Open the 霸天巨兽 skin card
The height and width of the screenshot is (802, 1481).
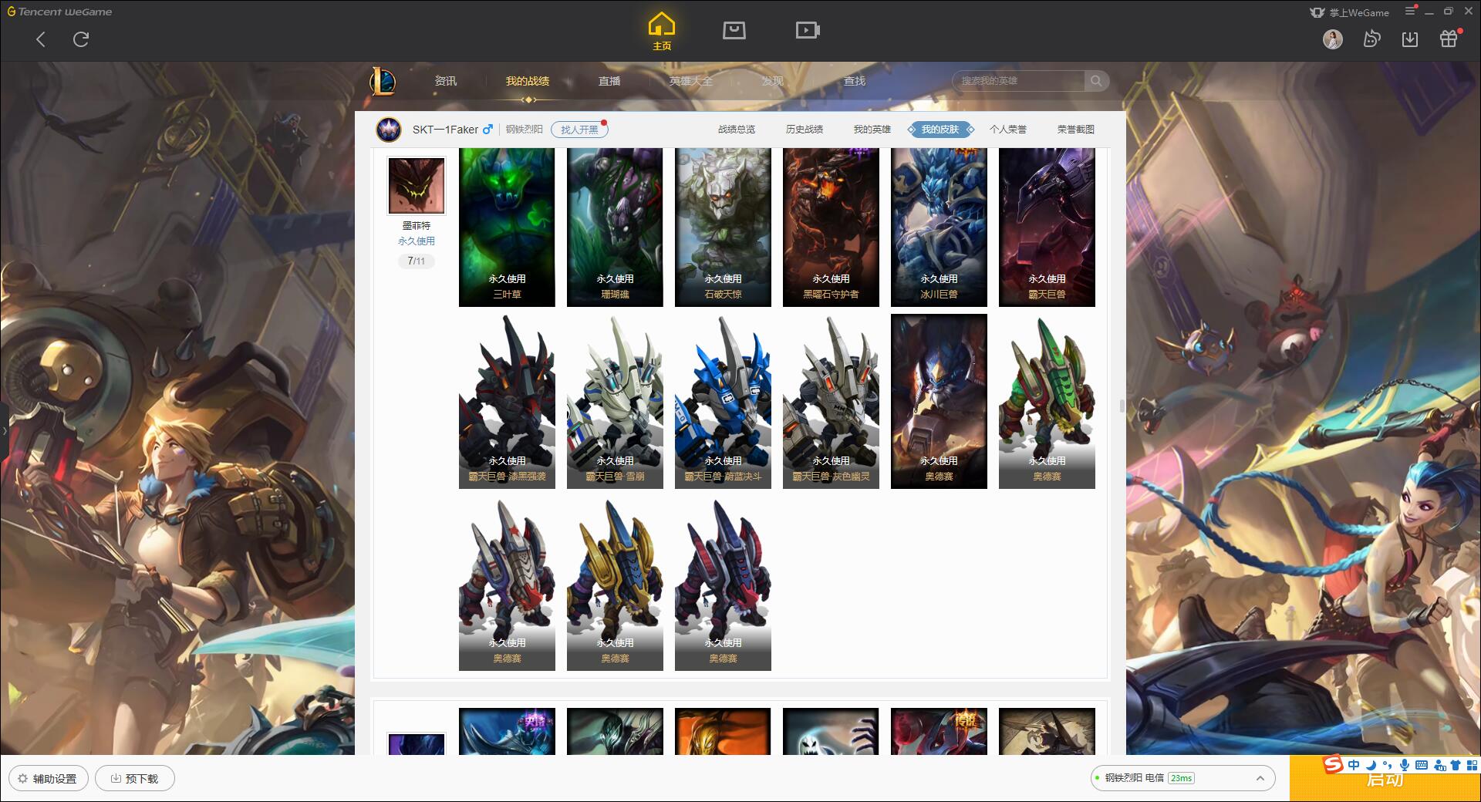1047,227
